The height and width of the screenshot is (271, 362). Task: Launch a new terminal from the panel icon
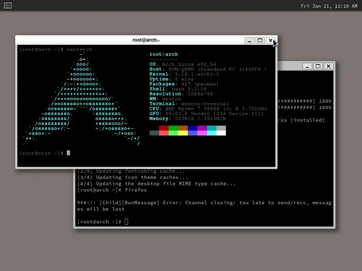8,5
